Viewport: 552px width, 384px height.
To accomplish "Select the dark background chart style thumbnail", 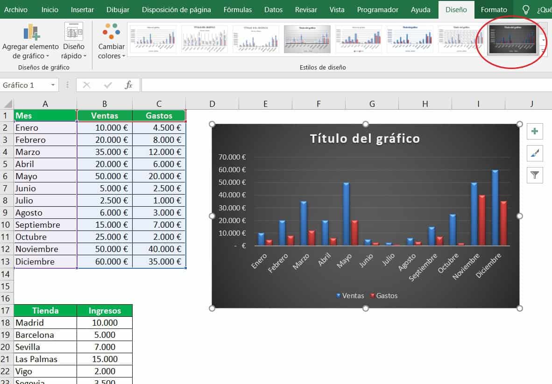I will (513, 39).
